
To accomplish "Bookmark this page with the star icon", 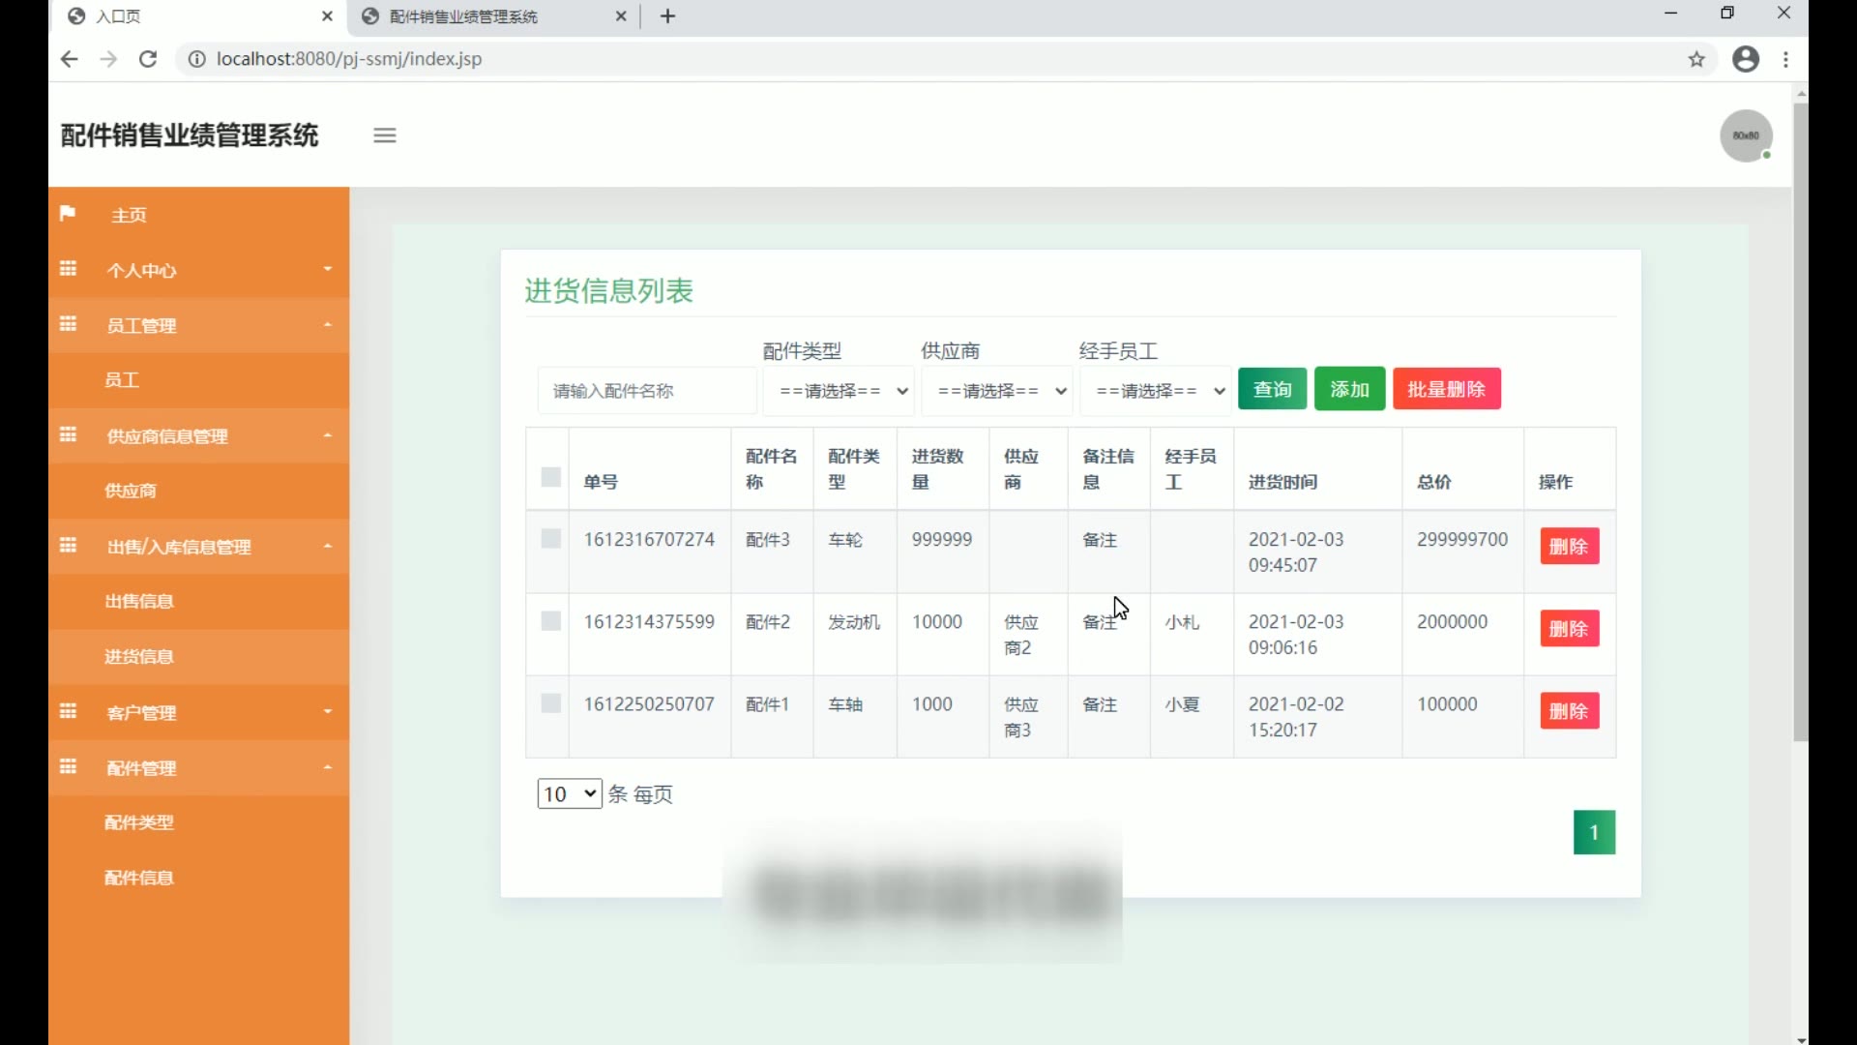I will (x=1696, y=59).
